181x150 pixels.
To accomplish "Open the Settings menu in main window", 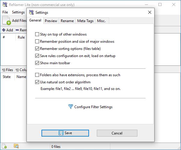I will (x=18, y=12).
